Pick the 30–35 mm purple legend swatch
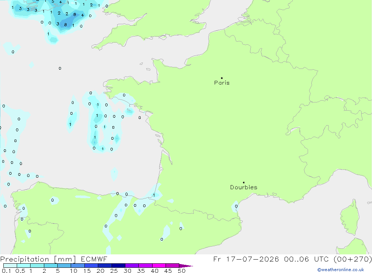 tap(132, 266)
